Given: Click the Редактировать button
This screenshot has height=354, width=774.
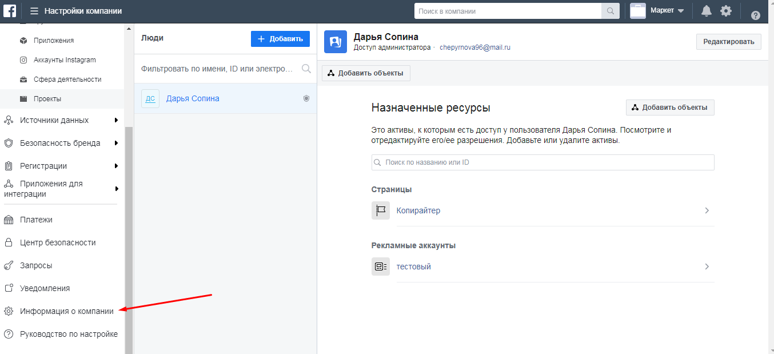Looking at the screenshot, I should coord(728,41).
